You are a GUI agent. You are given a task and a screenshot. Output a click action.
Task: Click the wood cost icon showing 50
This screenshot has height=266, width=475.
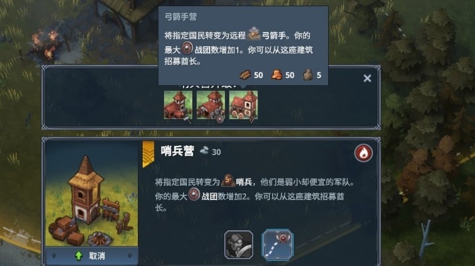pyautogui.click(x=245, y=74)
